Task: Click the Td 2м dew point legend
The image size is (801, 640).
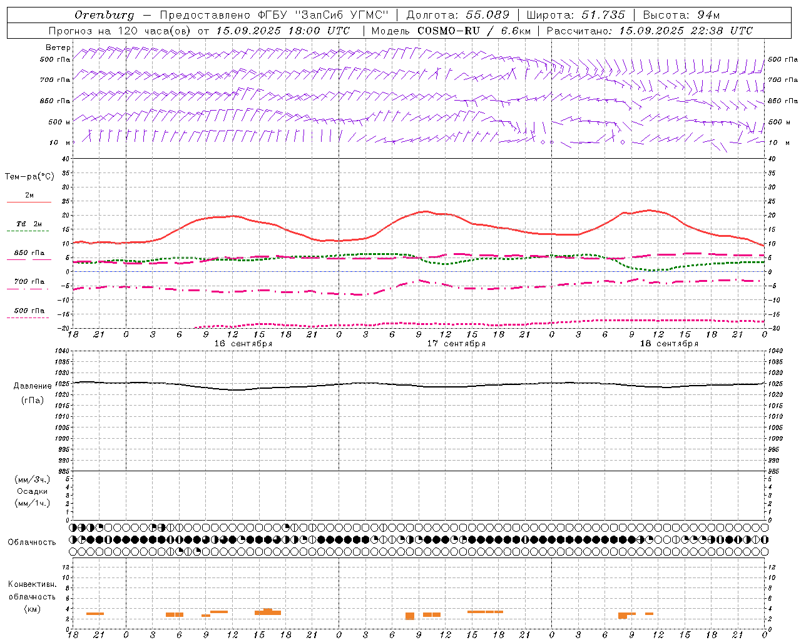Action: (29, 224)
